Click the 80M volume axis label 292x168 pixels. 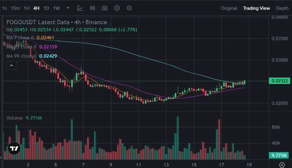click(x=276, y=127)
